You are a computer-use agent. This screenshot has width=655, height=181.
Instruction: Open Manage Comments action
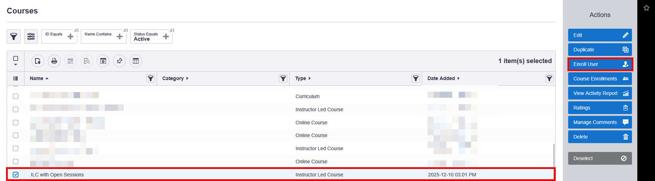pyautogui.click(x=600, y=122)
